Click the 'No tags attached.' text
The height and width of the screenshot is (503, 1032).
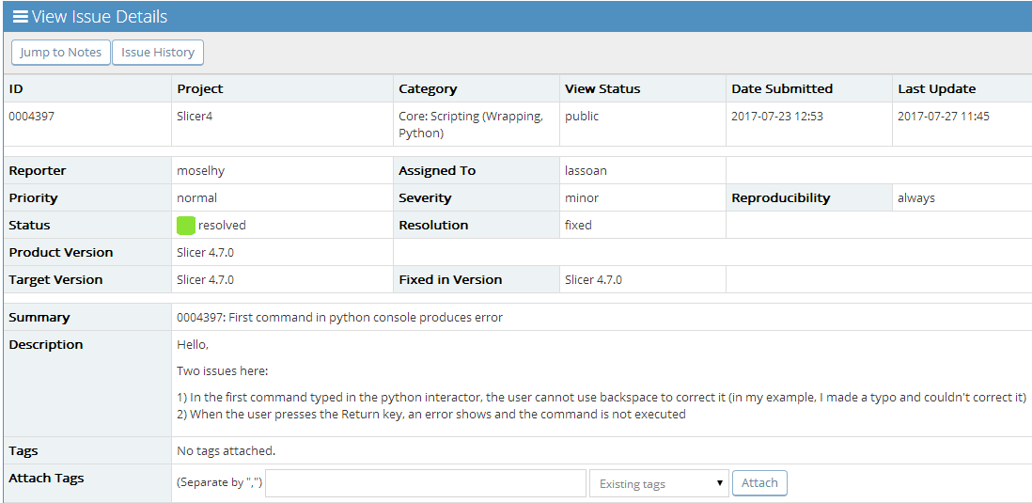tap(226, 451)
